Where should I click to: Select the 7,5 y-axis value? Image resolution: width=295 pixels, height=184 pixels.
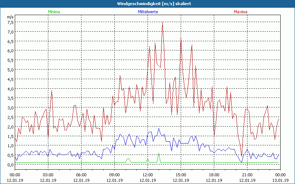coord(10,22)
